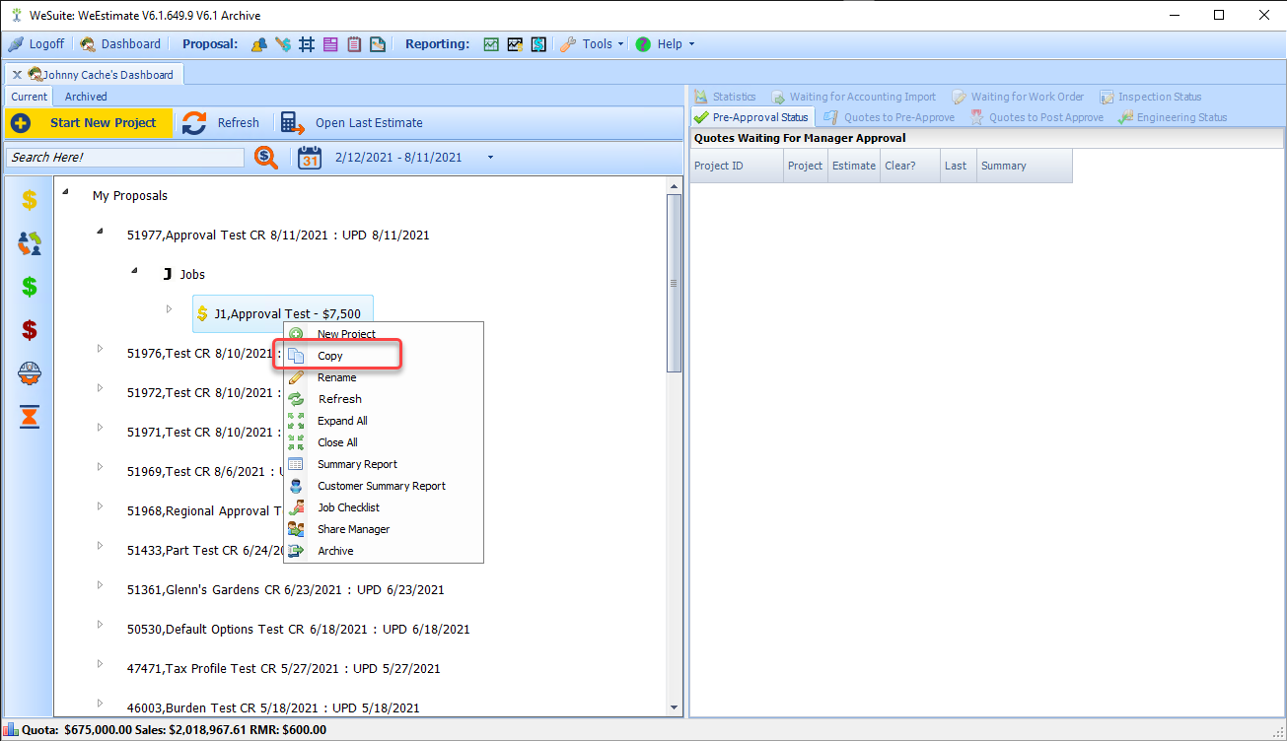
Task: Open the Help dropdown menu
Action: click(665, 44)
